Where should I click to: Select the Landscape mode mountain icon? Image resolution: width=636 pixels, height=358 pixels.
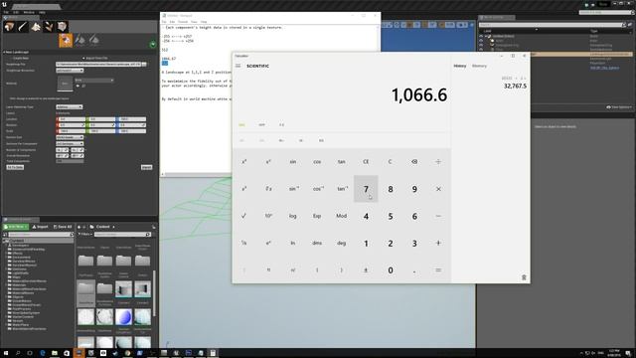36,27
